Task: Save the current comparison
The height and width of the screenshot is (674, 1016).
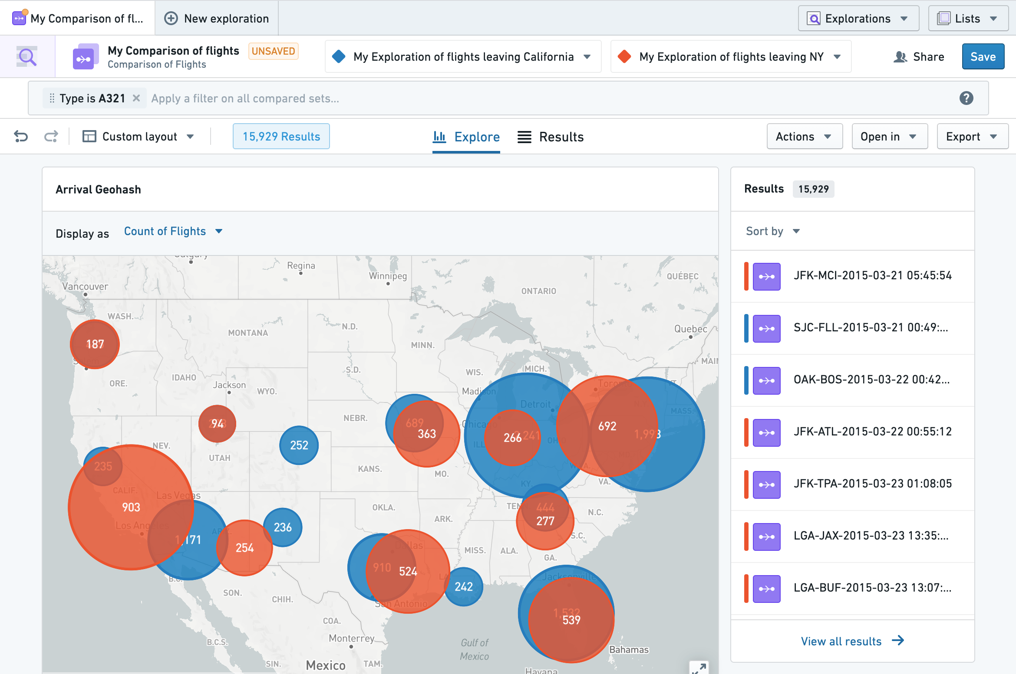Action: (983, 56)
